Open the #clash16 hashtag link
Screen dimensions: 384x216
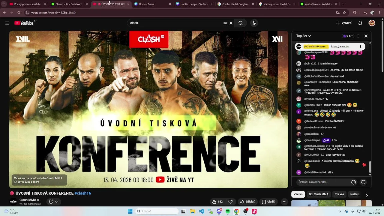[x=83, y=193]
